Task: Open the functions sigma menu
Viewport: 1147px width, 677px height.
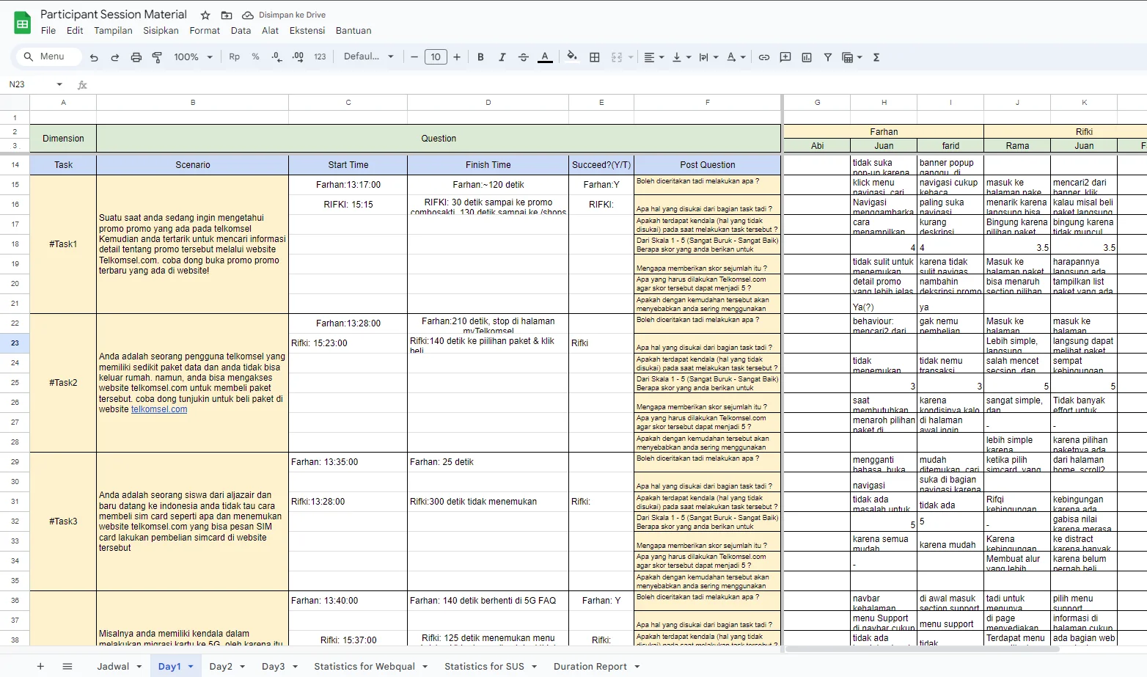Action: pos(876,57)
